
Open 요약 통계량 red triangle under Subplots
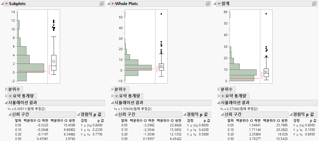(10, 96)
